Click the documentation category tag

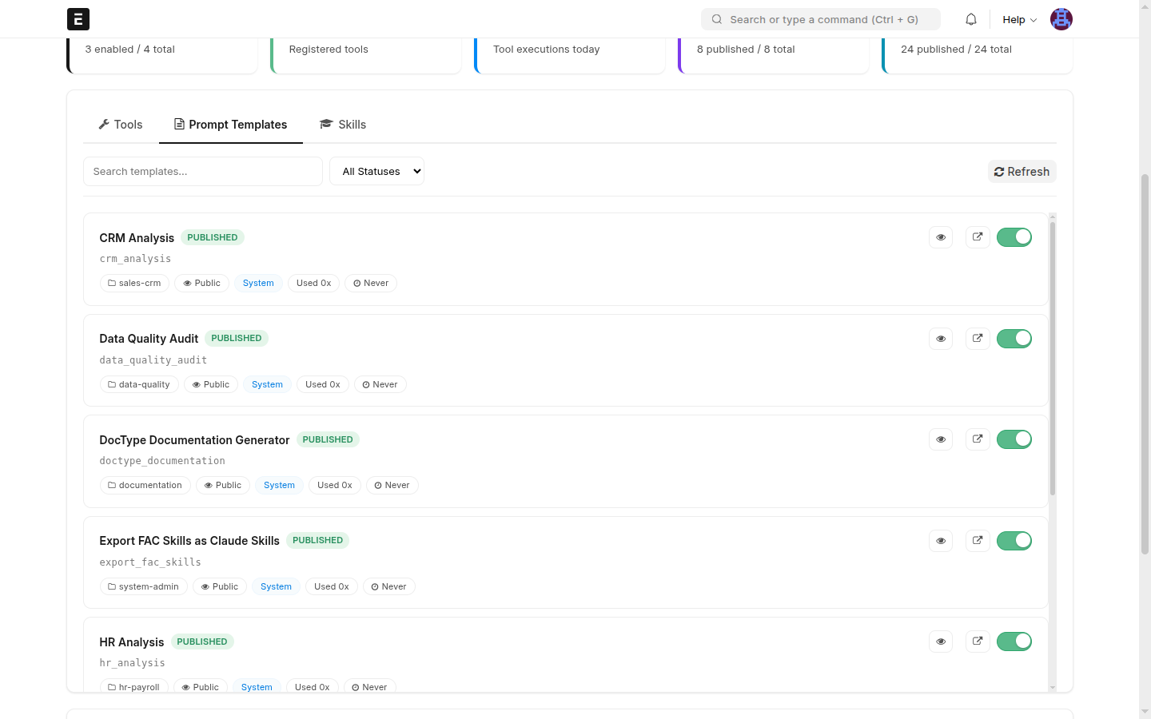pos(145,485)
